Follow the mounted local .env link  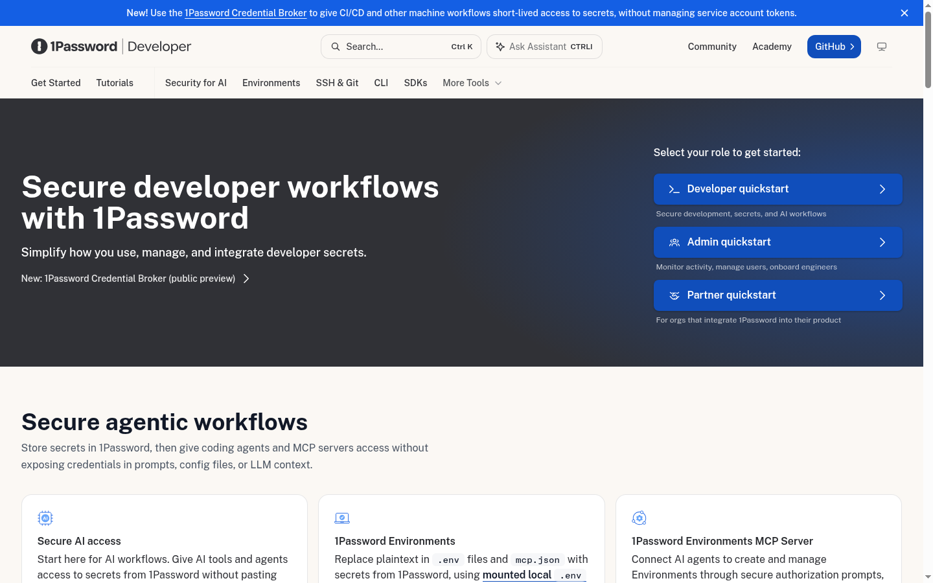pos(534,575)
